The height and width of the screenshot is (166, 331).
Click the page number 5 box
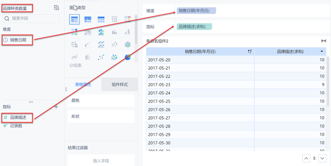(314, 159)
